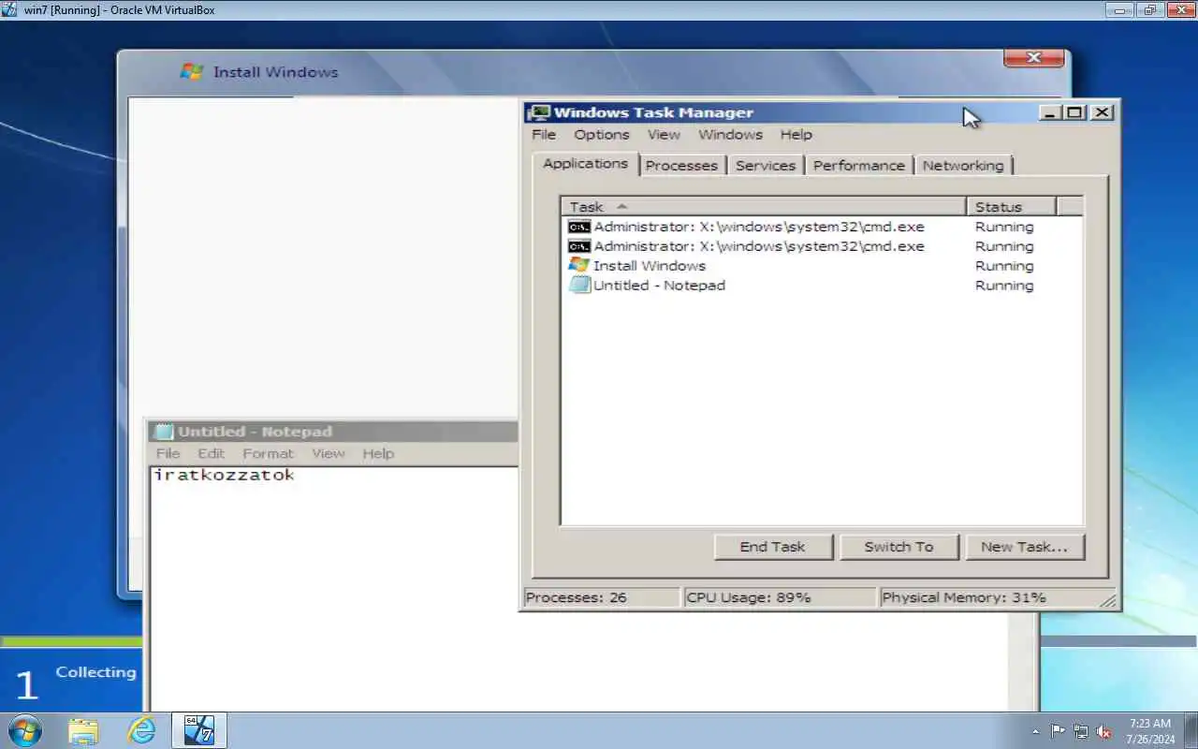The width and height of the screenshot is (1198, 749).
Task: Sort by the Status column header
Action: (1011, 207)
